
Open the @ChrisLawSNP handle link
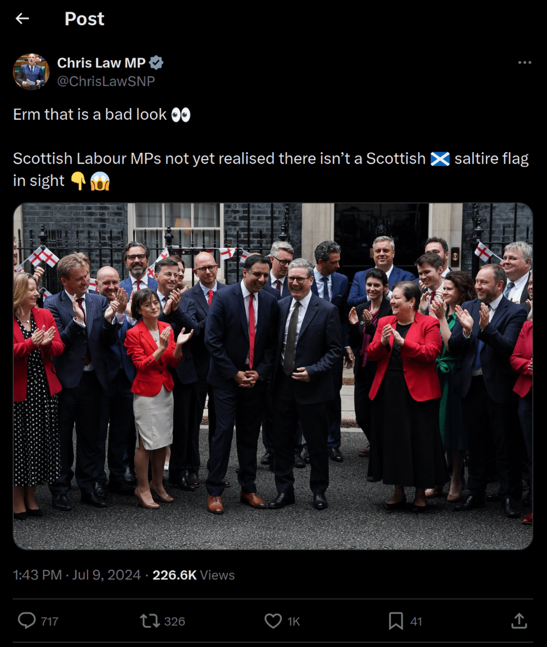pyautogui.click(x=106, y=81)
